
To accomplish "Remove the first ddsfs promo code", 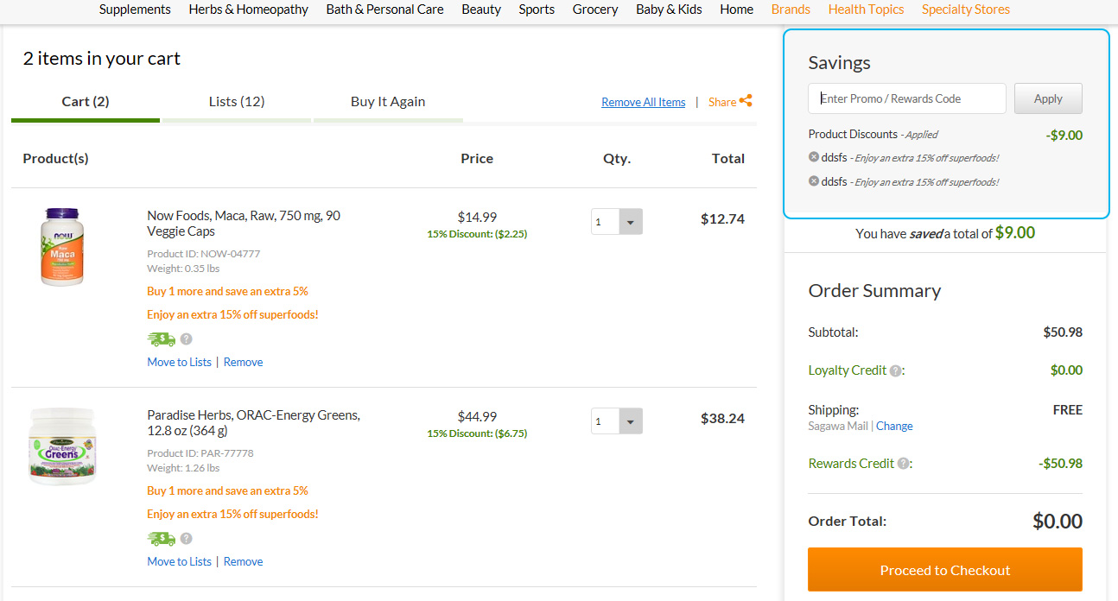I will pyautogui.click(x=814, y=157).
